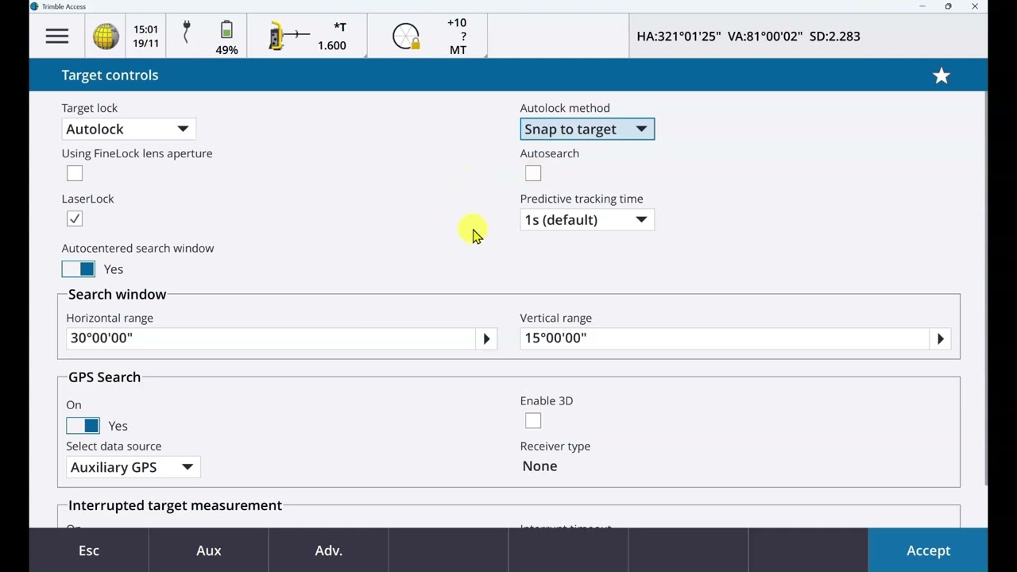The height and width of the screenshot is (572, 1017).
Task: Click the +10 MT target constant
Action: tap(458, 37)
